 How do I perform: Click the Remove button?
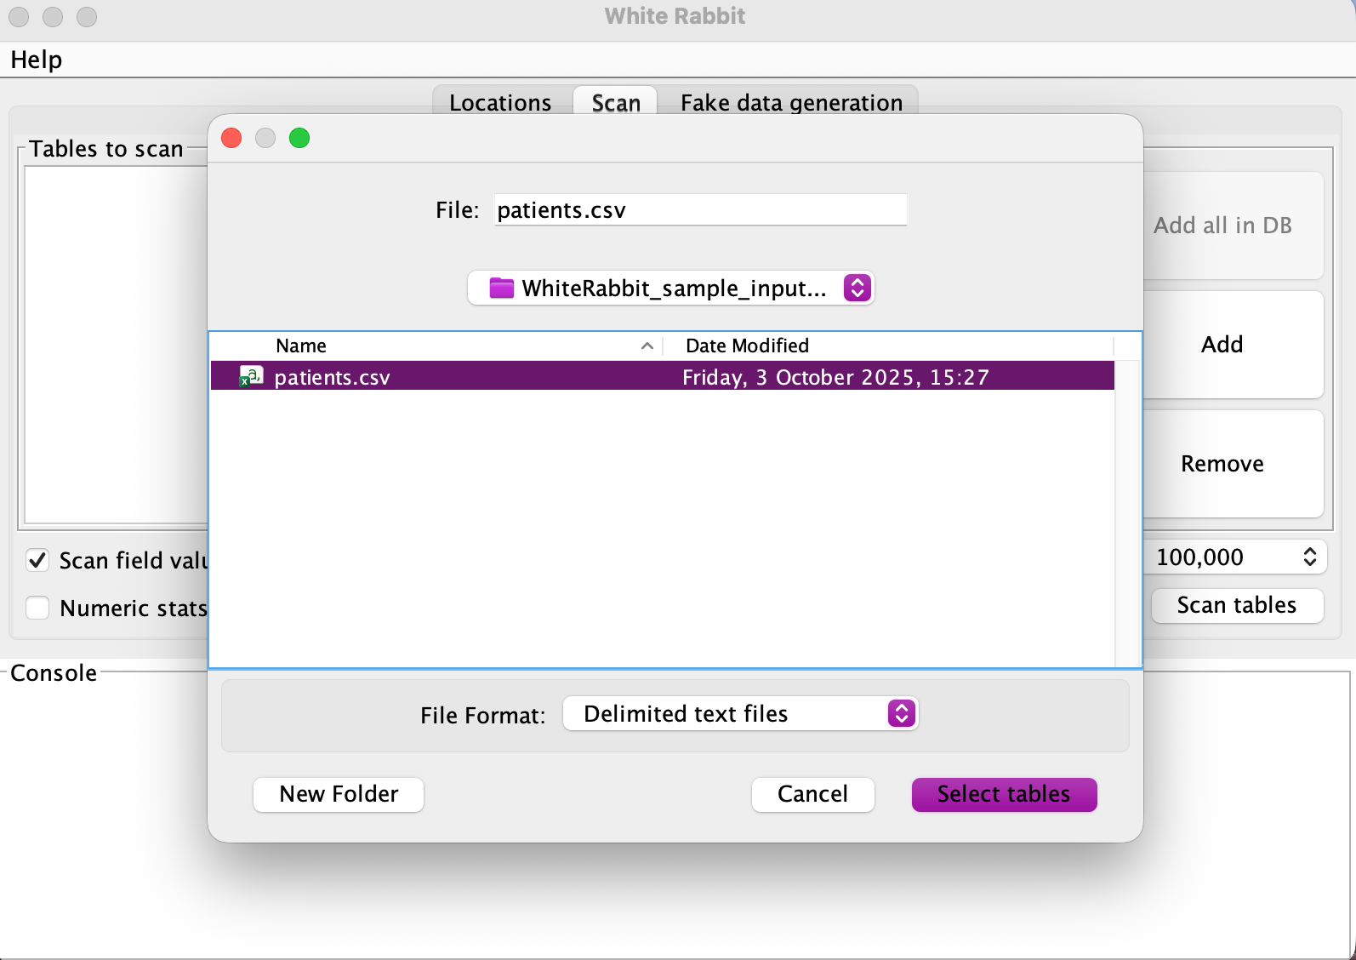[x=1232, y=464]
